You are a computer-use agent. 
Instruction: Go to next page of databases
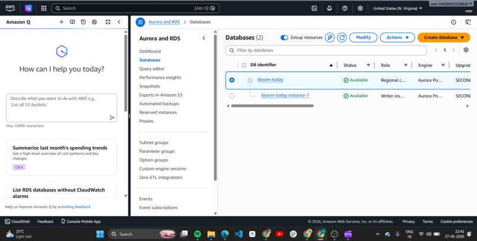tap(453, 50)
